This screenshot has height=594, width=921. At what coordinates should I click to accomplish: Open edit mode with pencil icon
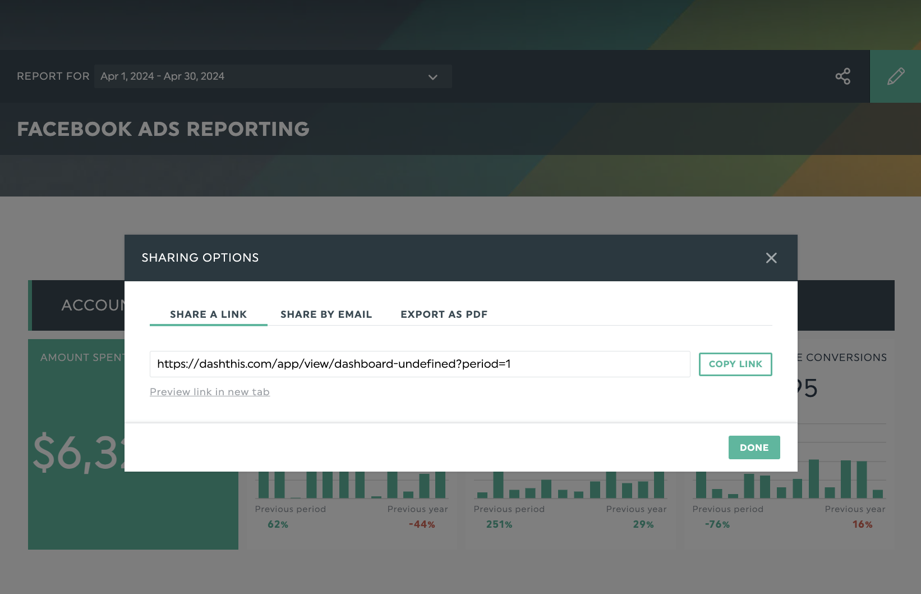click(x=895, y=76)
